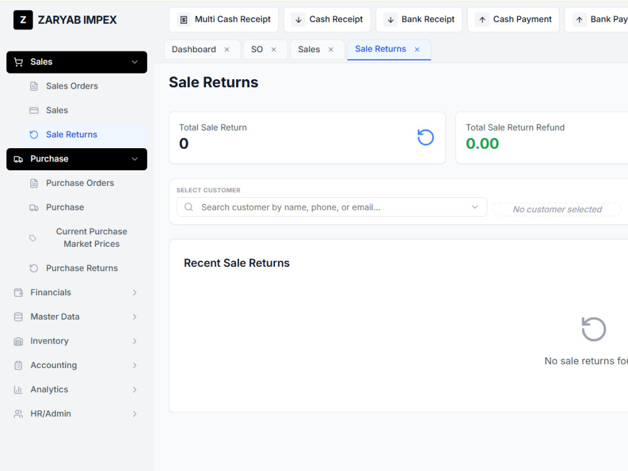Image resolution: width=628 pixels, height=471 pixels.
Task: Click the Analytics bar chart icon
Action: coord(18,390)
